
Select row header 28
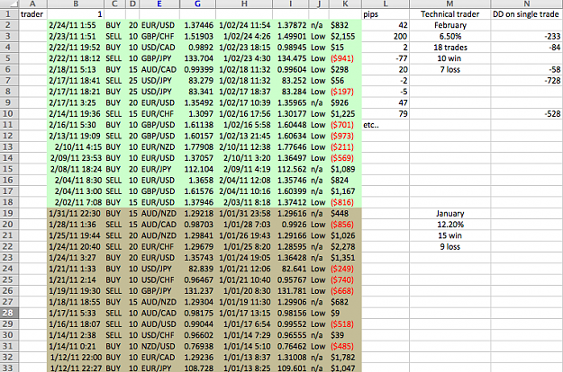pos(8,313)
